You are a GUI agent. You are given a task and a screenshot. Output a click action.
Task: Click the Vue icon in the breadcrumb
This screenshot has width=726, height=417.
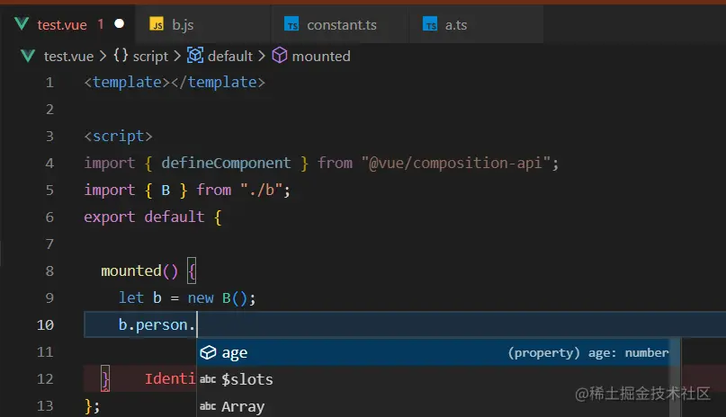click(28, 56)
